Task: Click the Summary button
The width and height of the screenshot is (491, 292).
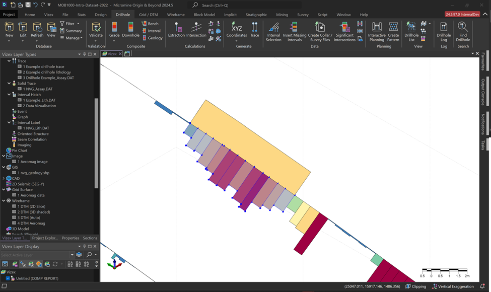Action: (71, 31)
